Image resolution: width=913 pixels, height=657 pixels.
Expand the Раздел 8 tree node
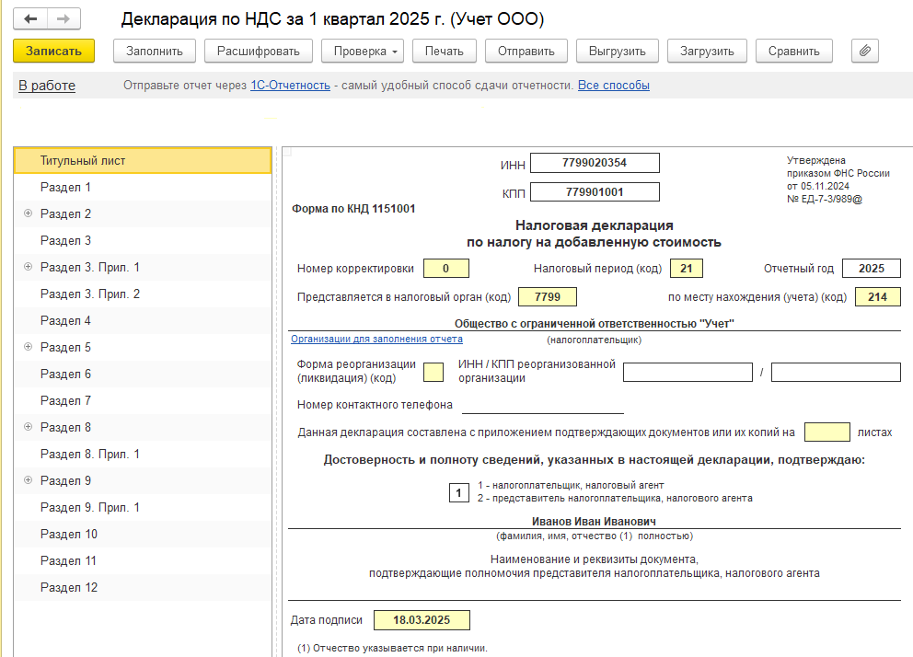(x=28, y=427)
